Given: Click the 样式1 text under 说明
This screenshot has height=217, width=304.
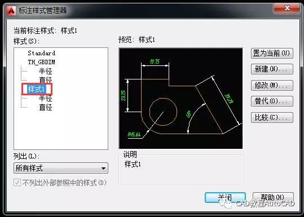Looking at the screenshot, I should point(133,165).
